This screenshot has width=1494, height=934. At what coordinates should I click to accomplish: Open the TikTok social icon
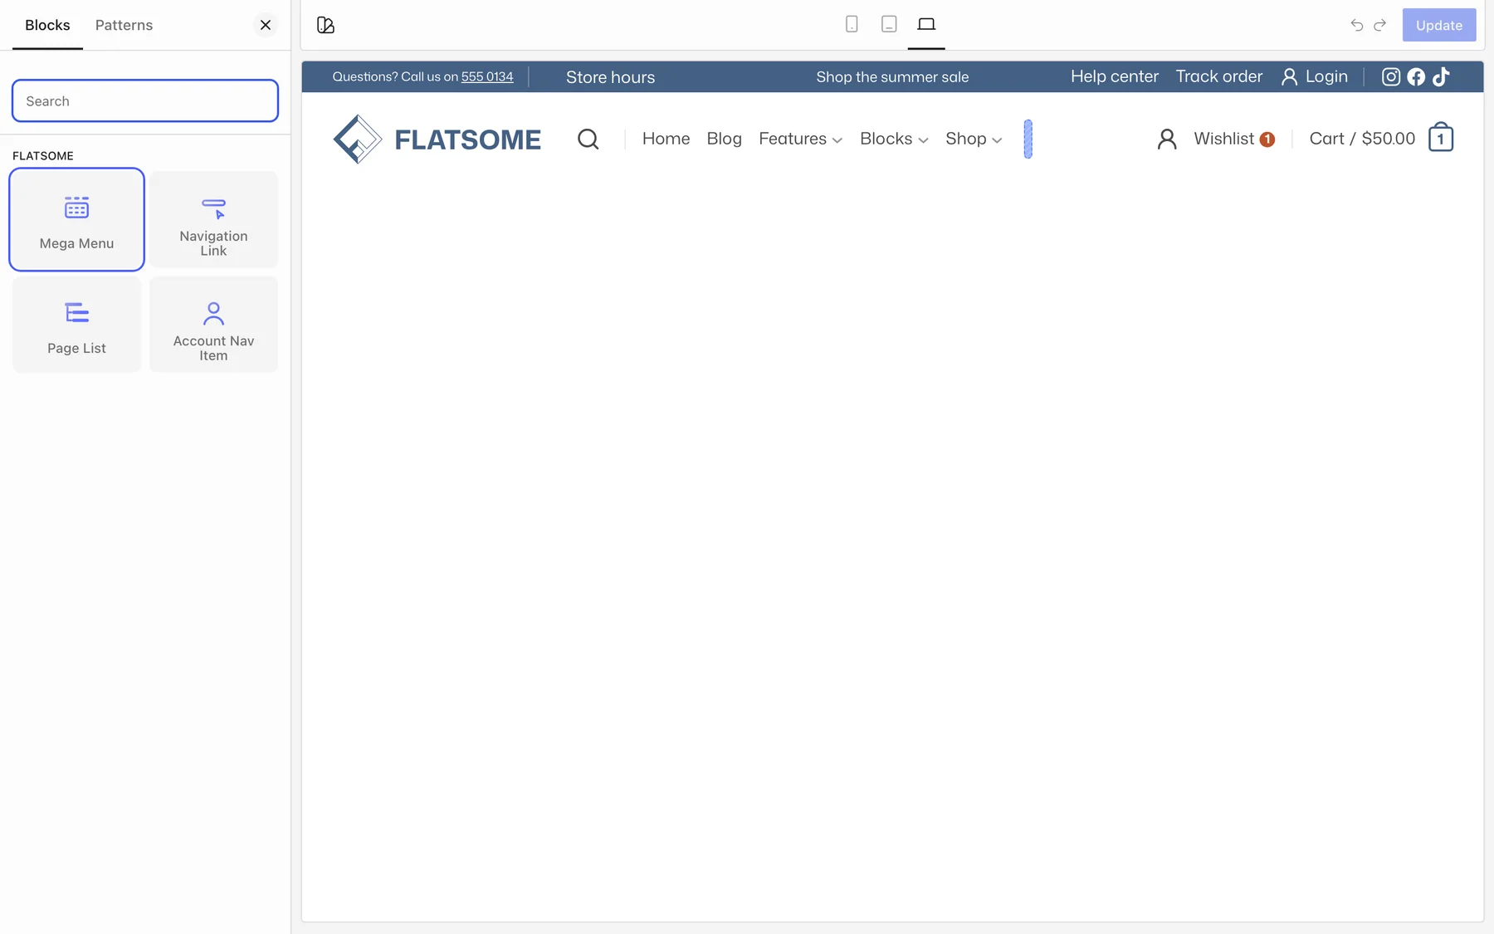1441,76
